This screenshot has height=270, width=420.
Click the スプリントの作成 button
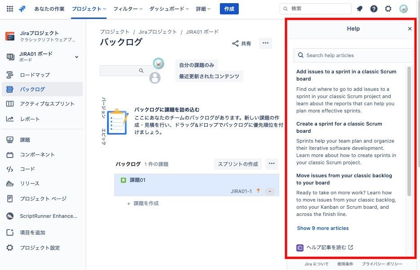tap(238, 164)
